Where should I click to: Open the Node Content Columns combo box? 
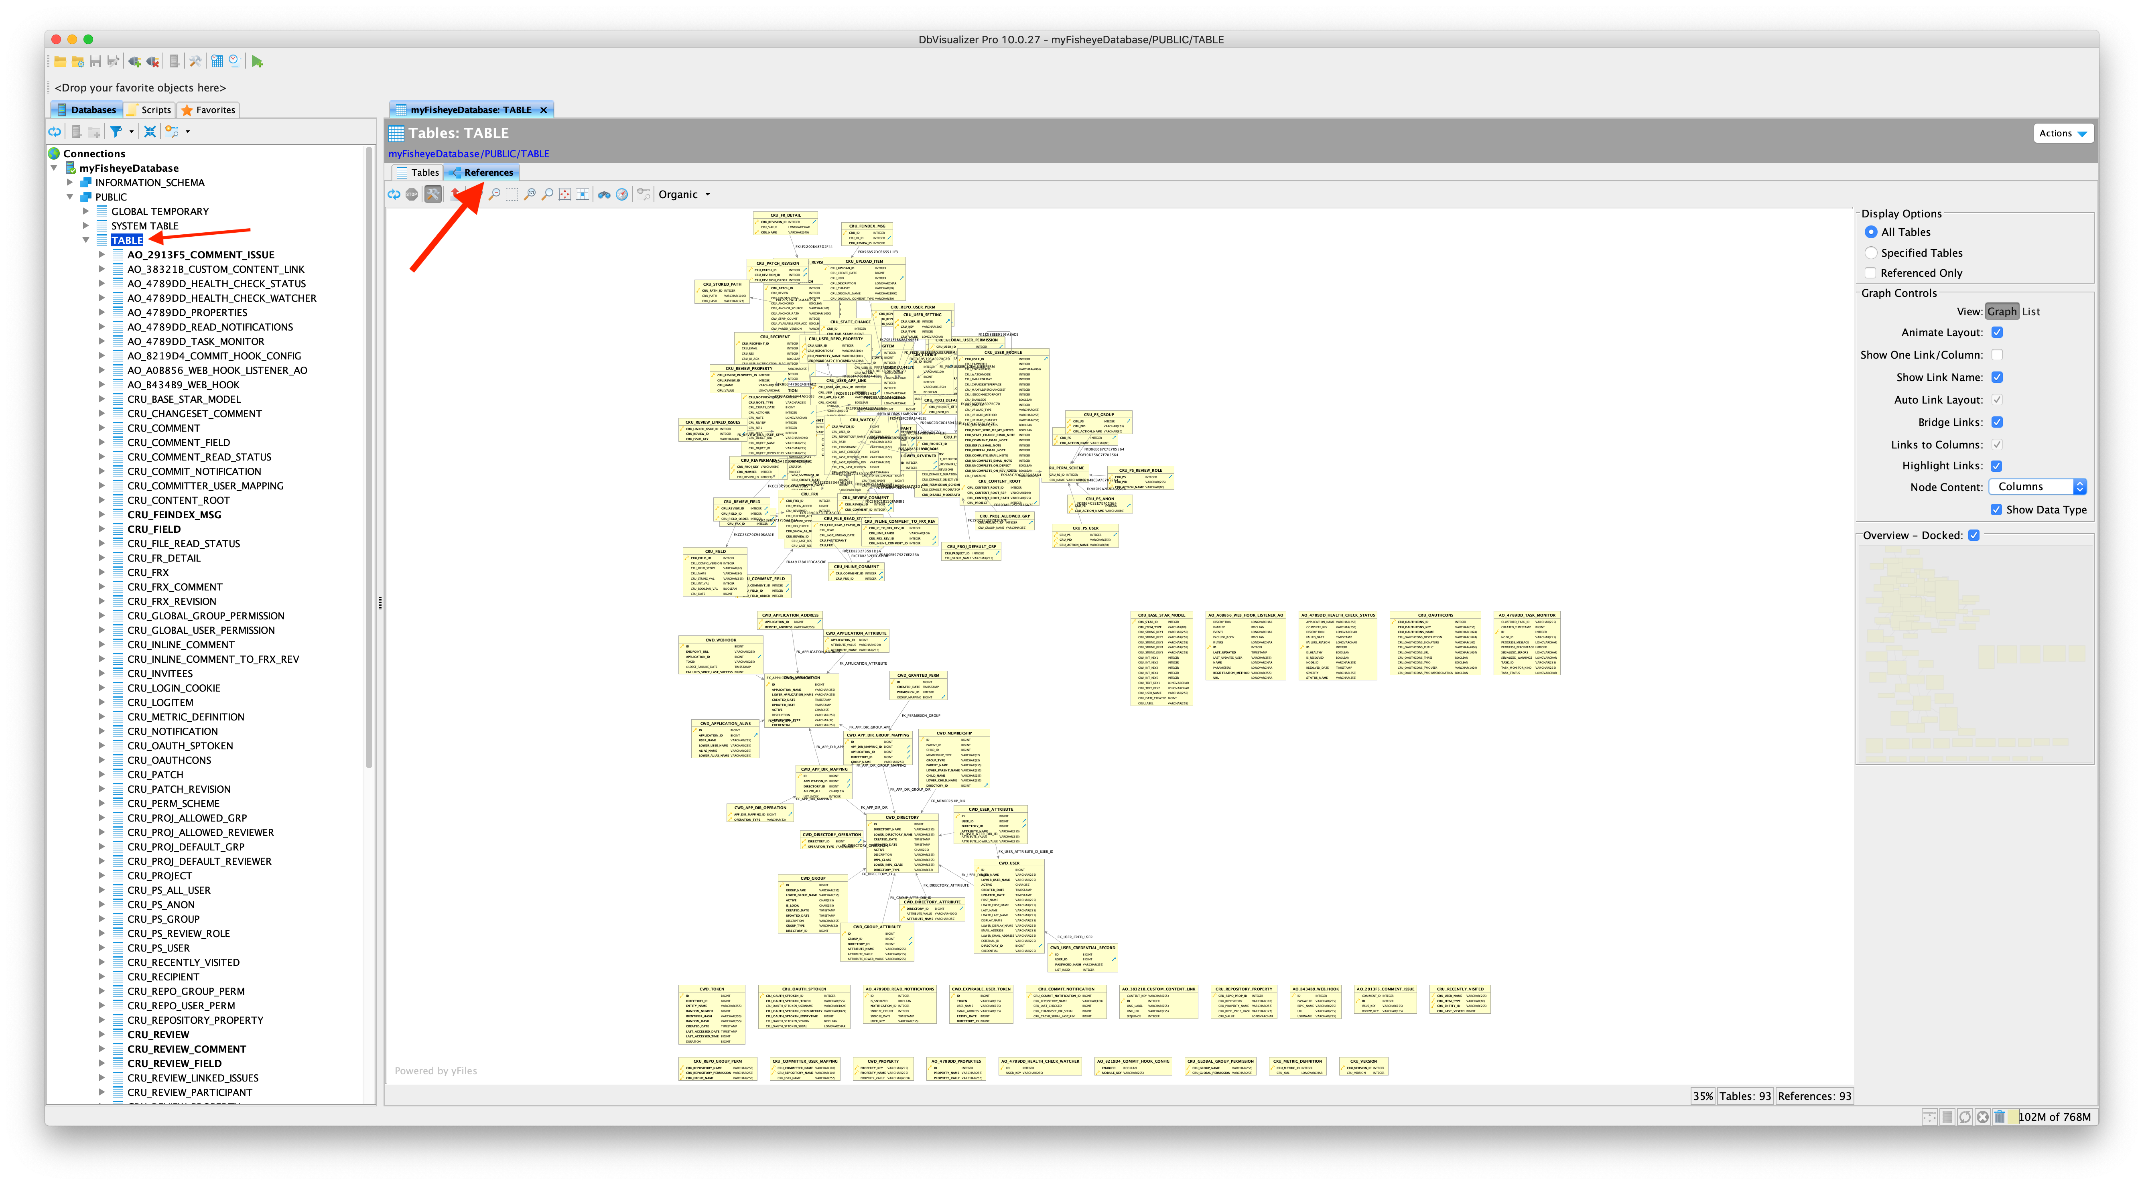[x=2036, y=487]
